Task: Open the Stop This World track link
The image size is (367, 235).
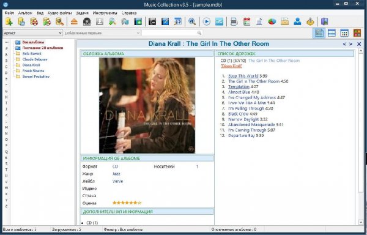Action: (x=243, y=76)
